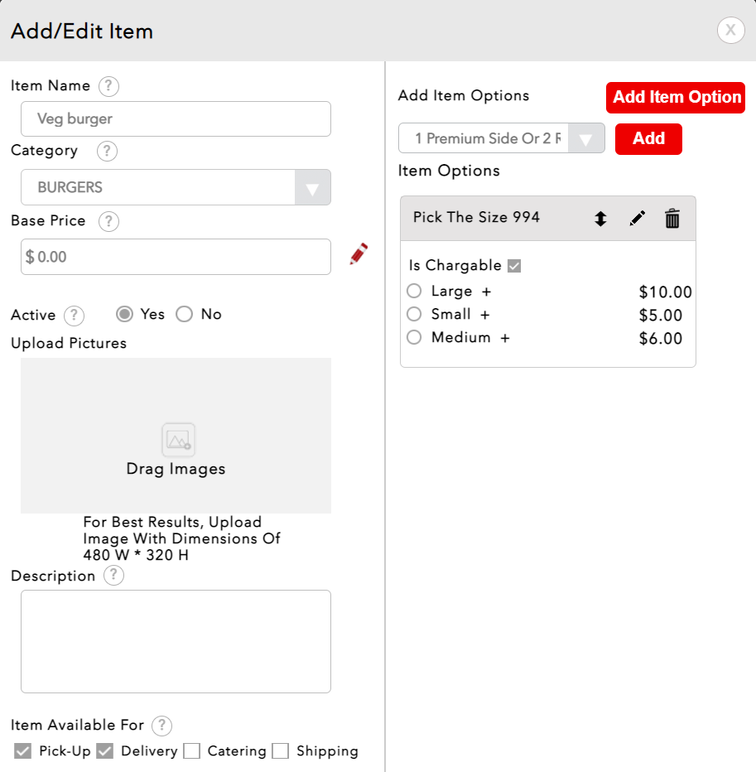Viewport: 756px width, 772px height.
Task: Click the Base Price help icon
Action: click(x=108, y=222)
